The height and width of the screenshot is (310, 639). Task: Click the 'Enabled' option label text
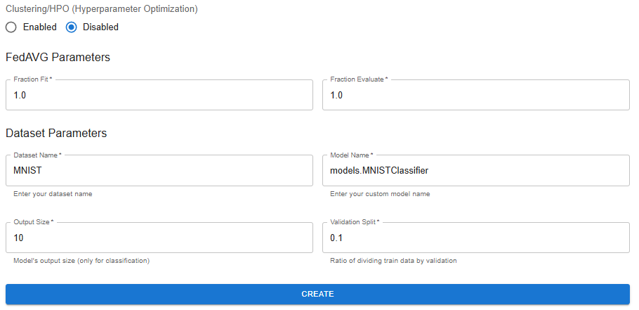pyautogui.click(x=39, y=27)
